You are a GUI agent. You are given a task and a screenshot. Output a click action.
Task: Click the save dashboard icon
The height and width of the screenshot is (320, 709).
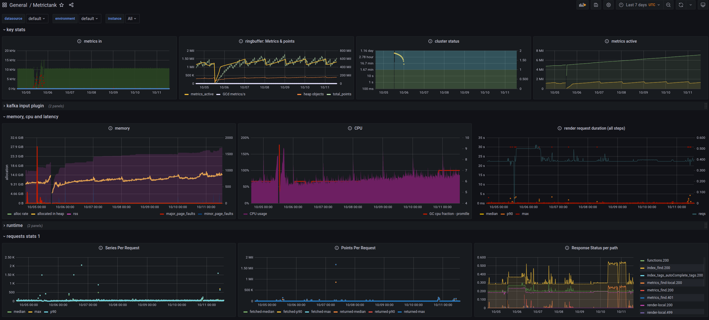coord(596,5)
